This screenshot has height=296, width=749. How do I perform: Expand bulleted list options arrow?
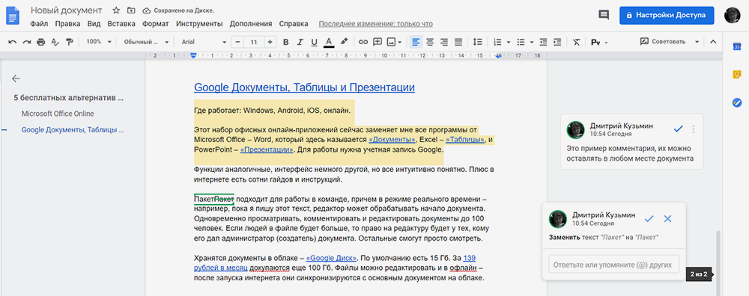(532, 42)
